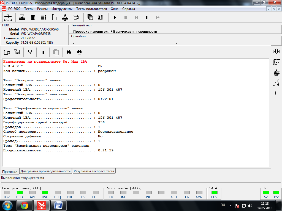Stop the running test
The width and height of the screenshot is (282, 211).
click(126, 17)
